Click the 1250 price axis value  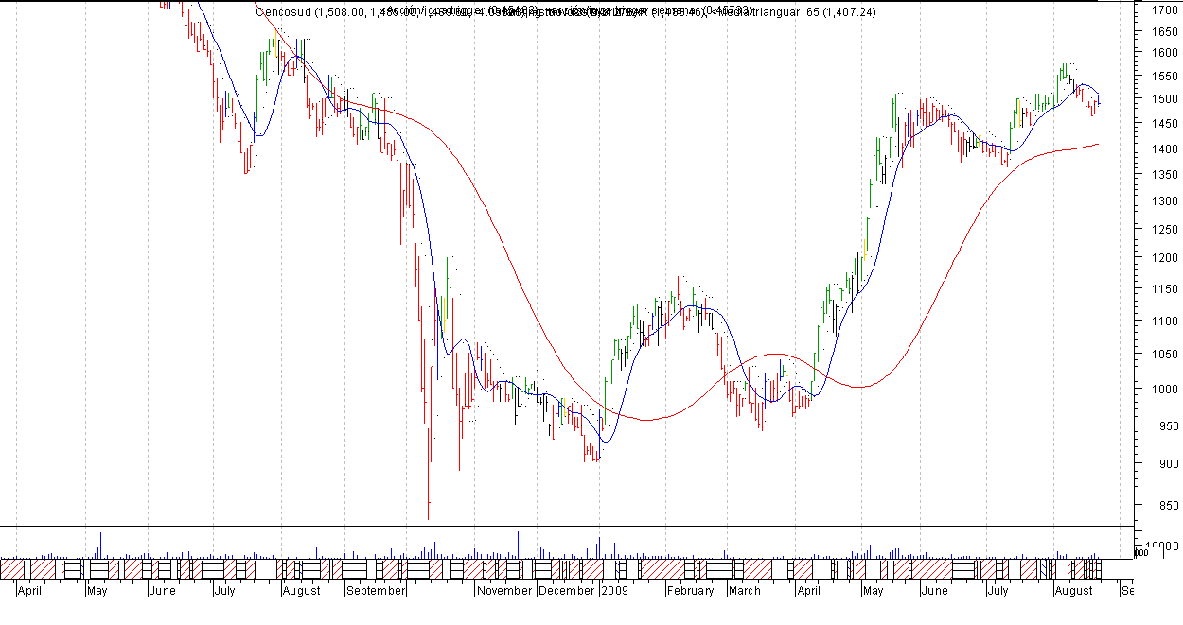pyautogui.click(x=1164, y=230)
